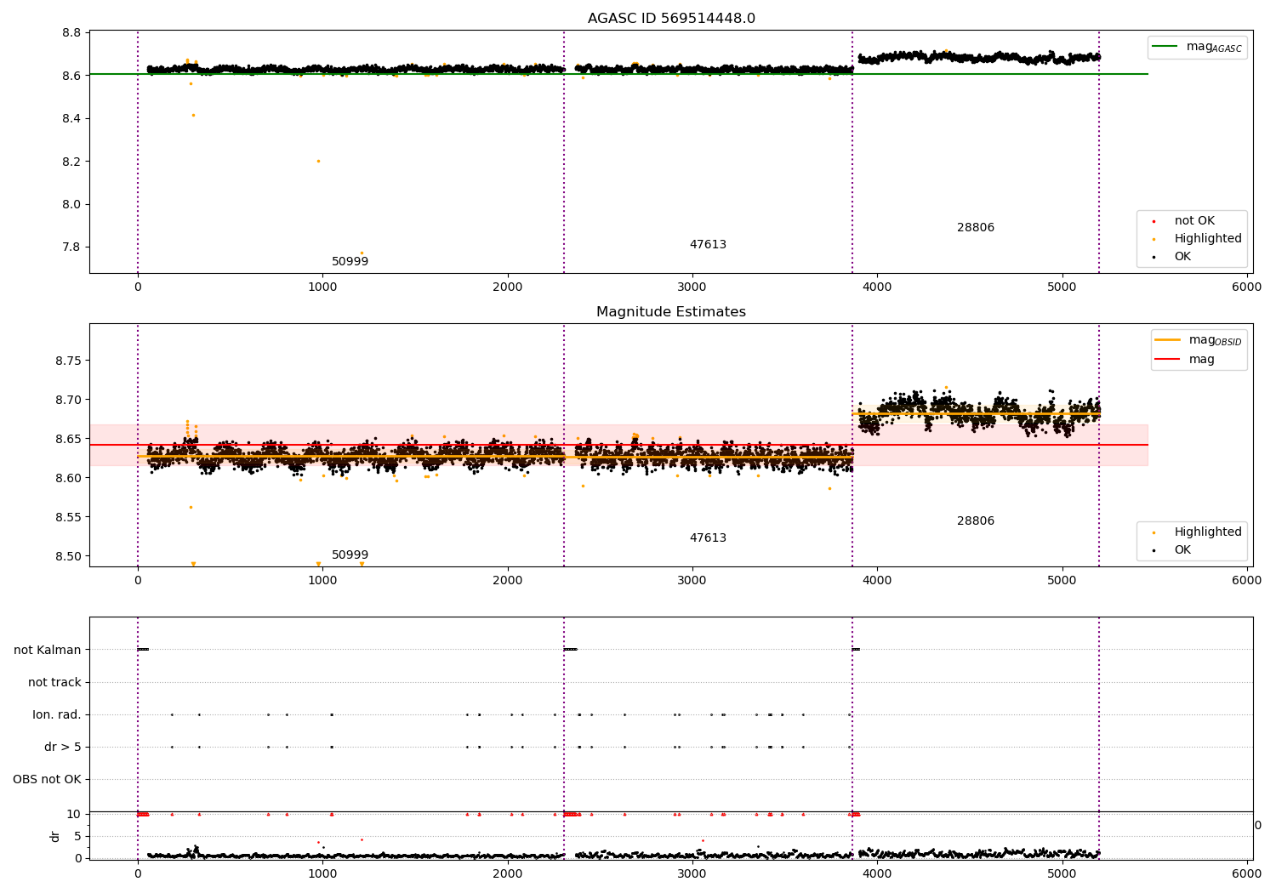Click the 8.70 tick label on middle plot
This screenshot has height=893, width=1276.
pyautogui.click(x=68, y=400)
